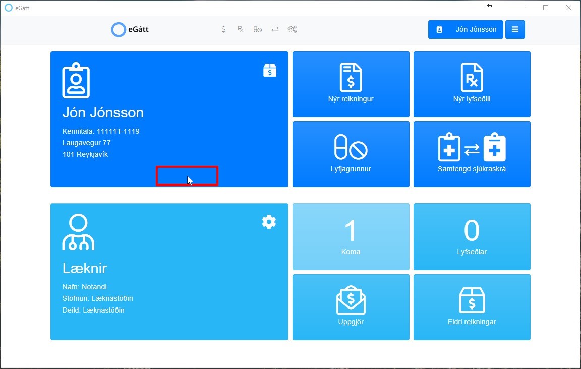The width and height of the screenshot is (581, 369).
Task: Open the Koma tile showing 1
Action: tap(351, 236)
